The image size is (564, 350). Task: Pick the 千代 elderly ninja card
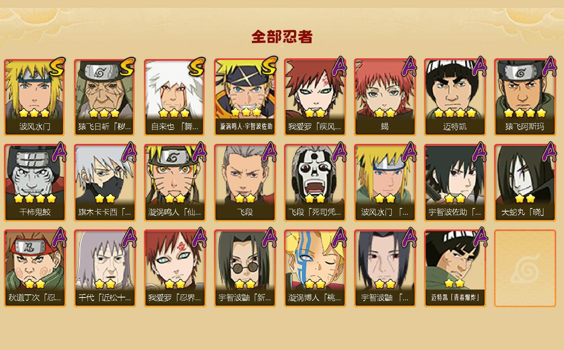pos(105,268)
